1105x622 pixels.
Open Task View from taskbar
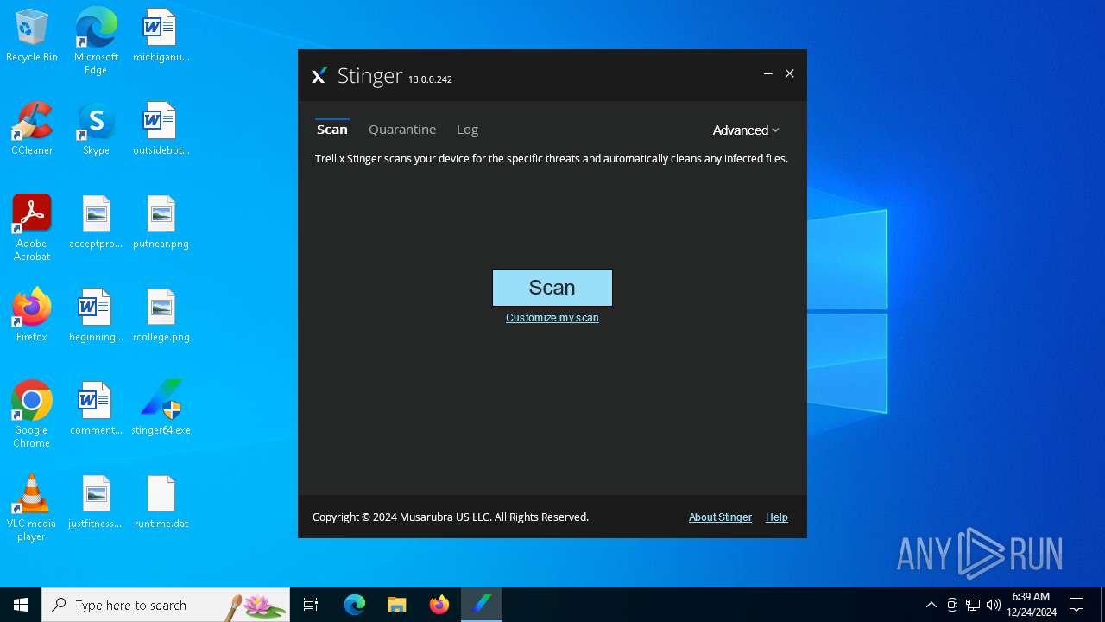(311, 605)
